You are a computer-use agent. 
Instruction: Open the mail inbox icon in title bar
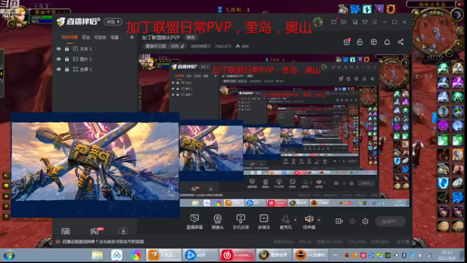[x=333, y=22]
